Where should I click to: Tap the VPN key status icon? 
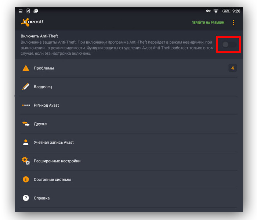208,11
